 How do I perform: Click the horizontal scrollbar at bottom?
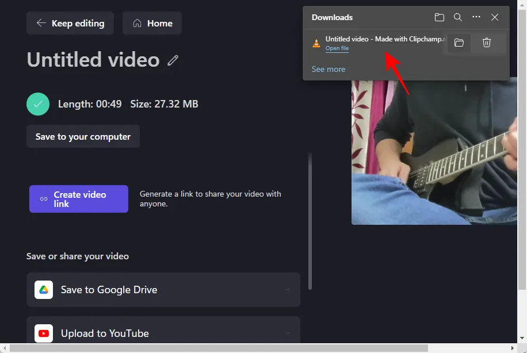tap(259, 348)
